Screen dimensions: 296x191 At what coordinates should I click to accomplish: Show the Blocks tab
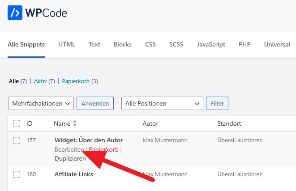click(x=123, y=44)
